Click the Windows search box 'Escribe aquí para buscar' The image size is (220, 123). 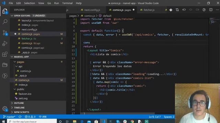pyautogui.click(x=32, y=122)
